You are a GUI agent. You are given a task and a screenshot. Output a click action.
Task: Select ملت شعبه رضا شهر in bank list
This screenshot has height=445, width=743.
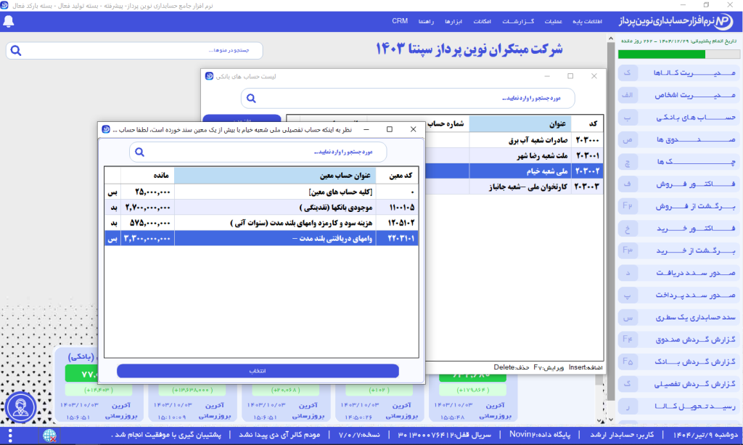[x=514, y=155]
